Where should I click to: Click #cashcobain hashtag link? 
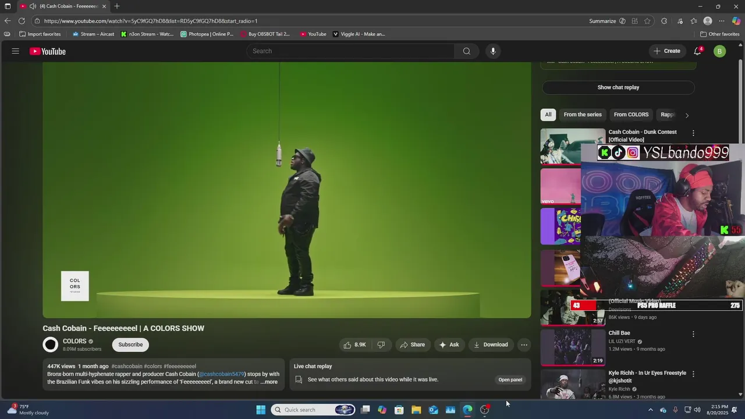(x=126, y=367)
